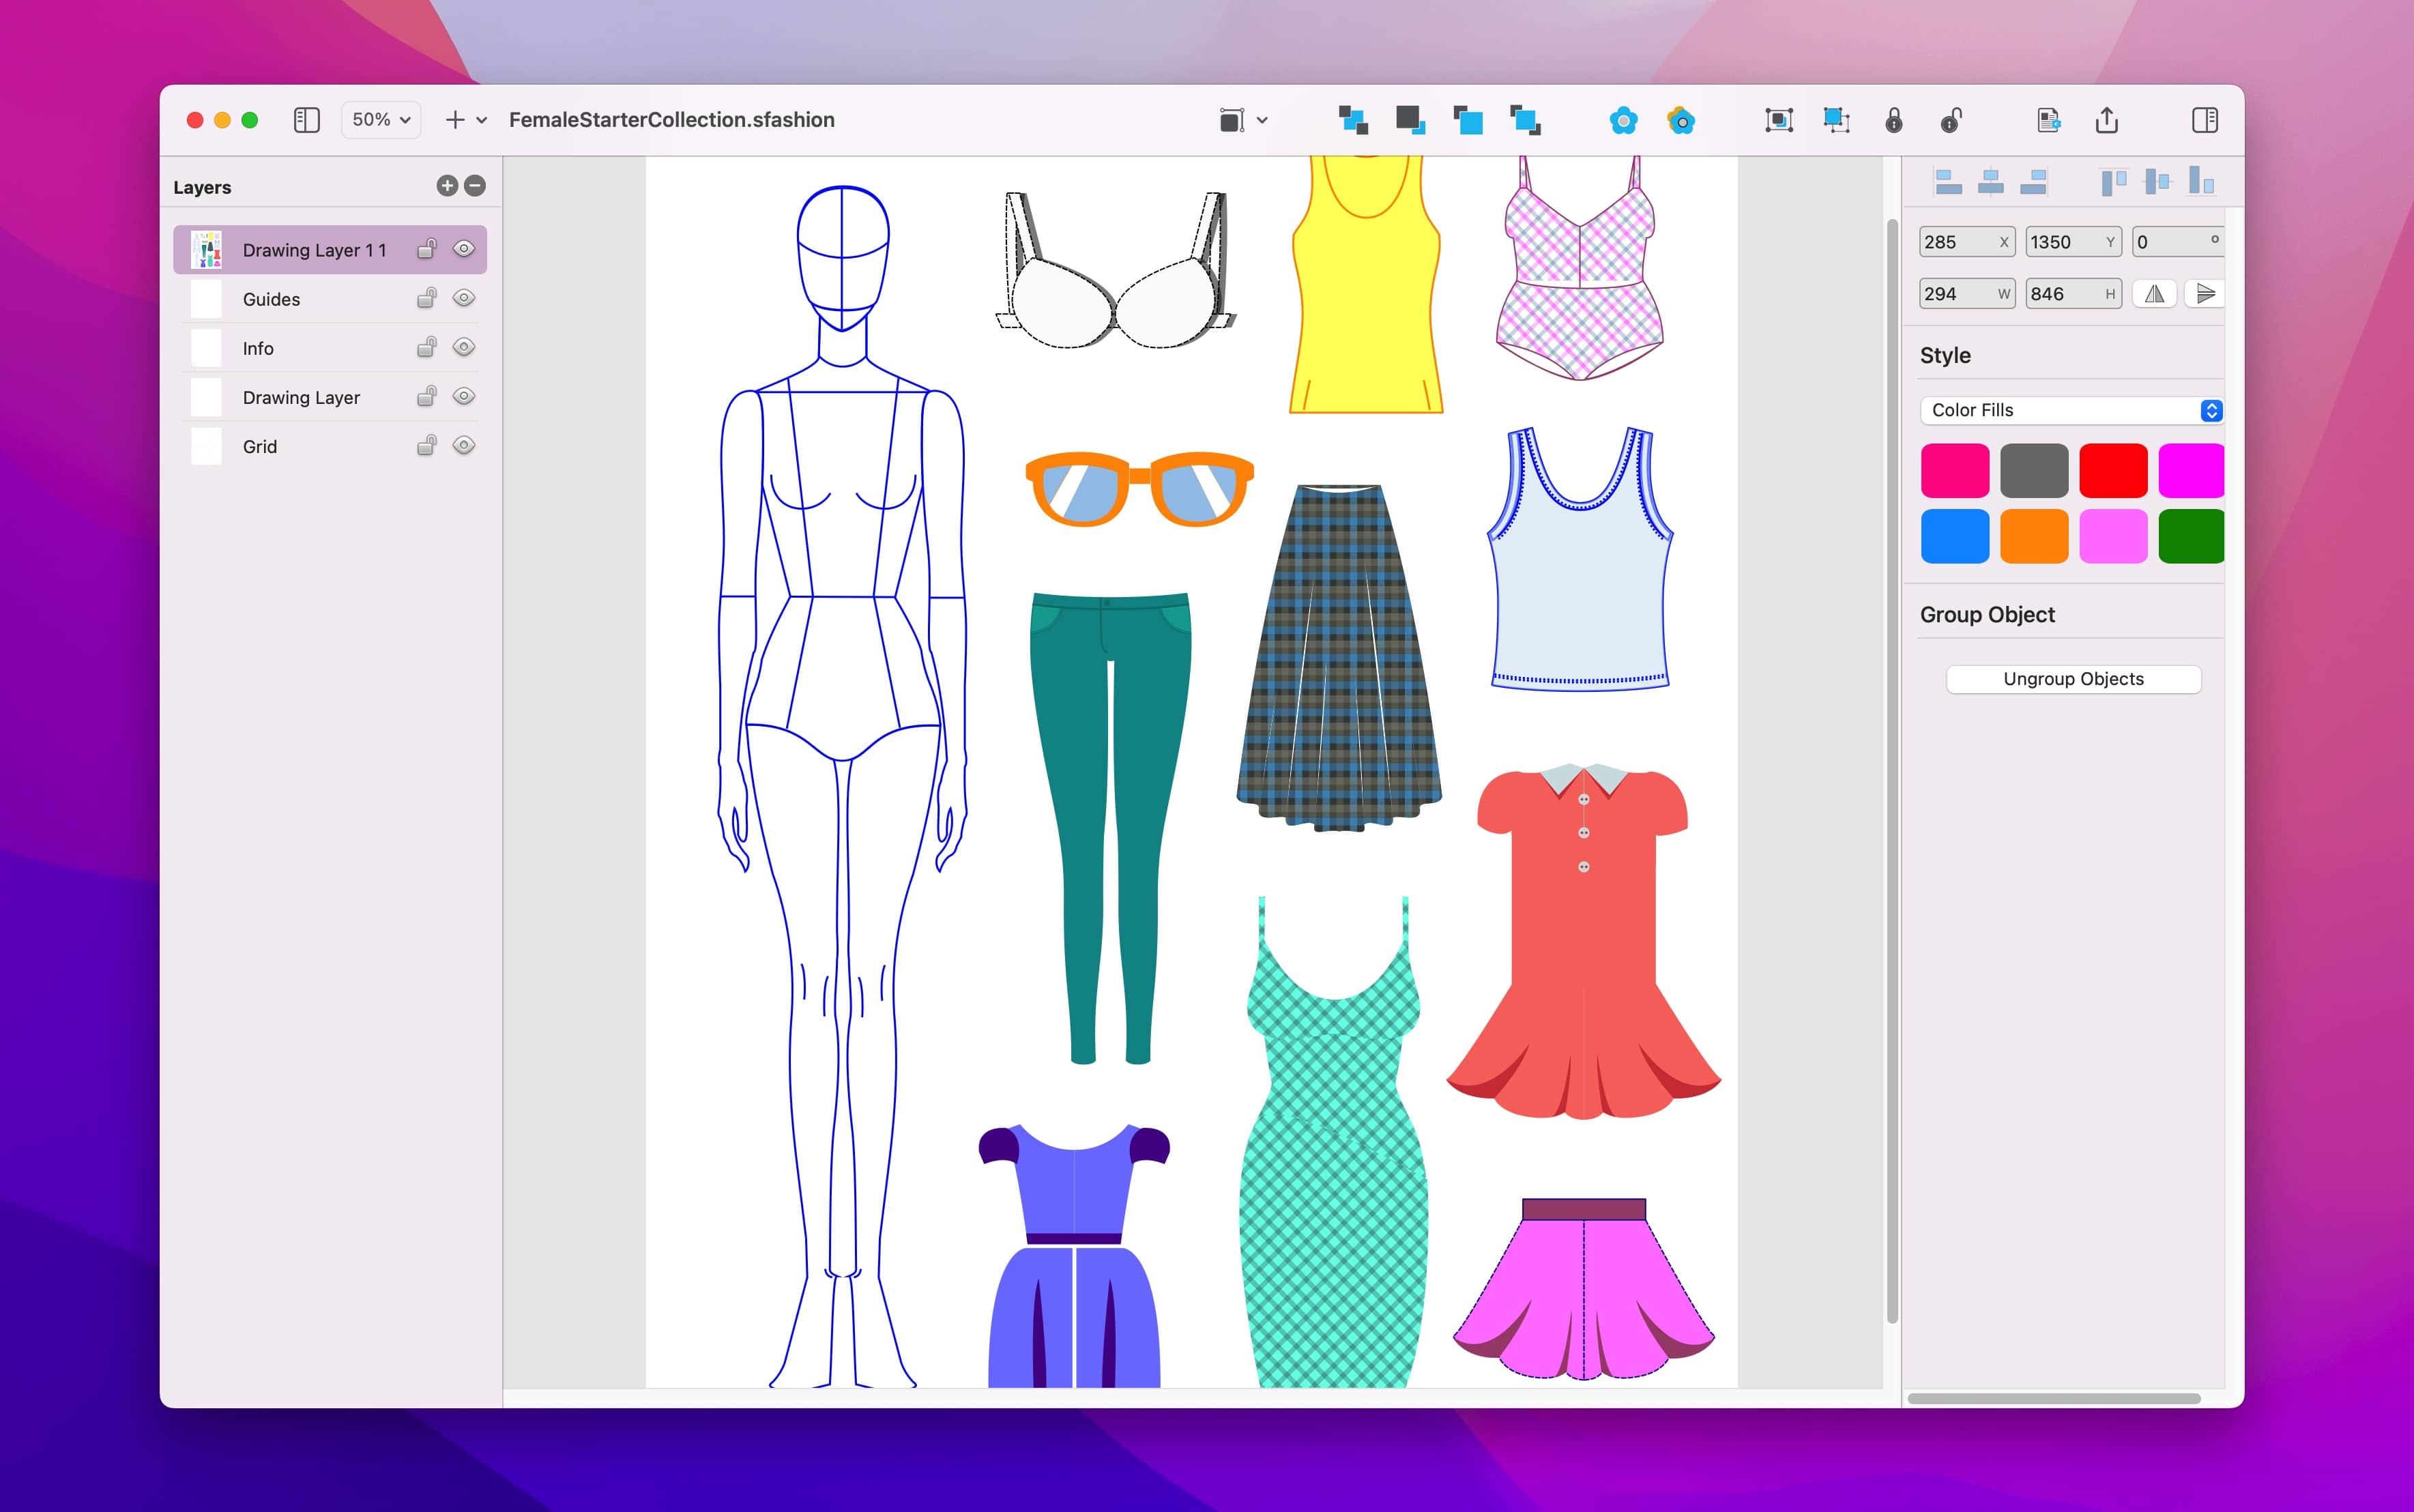The width and height of the screenshot is (2414, 1512).
Task: Hide the Guides layer with eye icon
Action: (464, 298)
